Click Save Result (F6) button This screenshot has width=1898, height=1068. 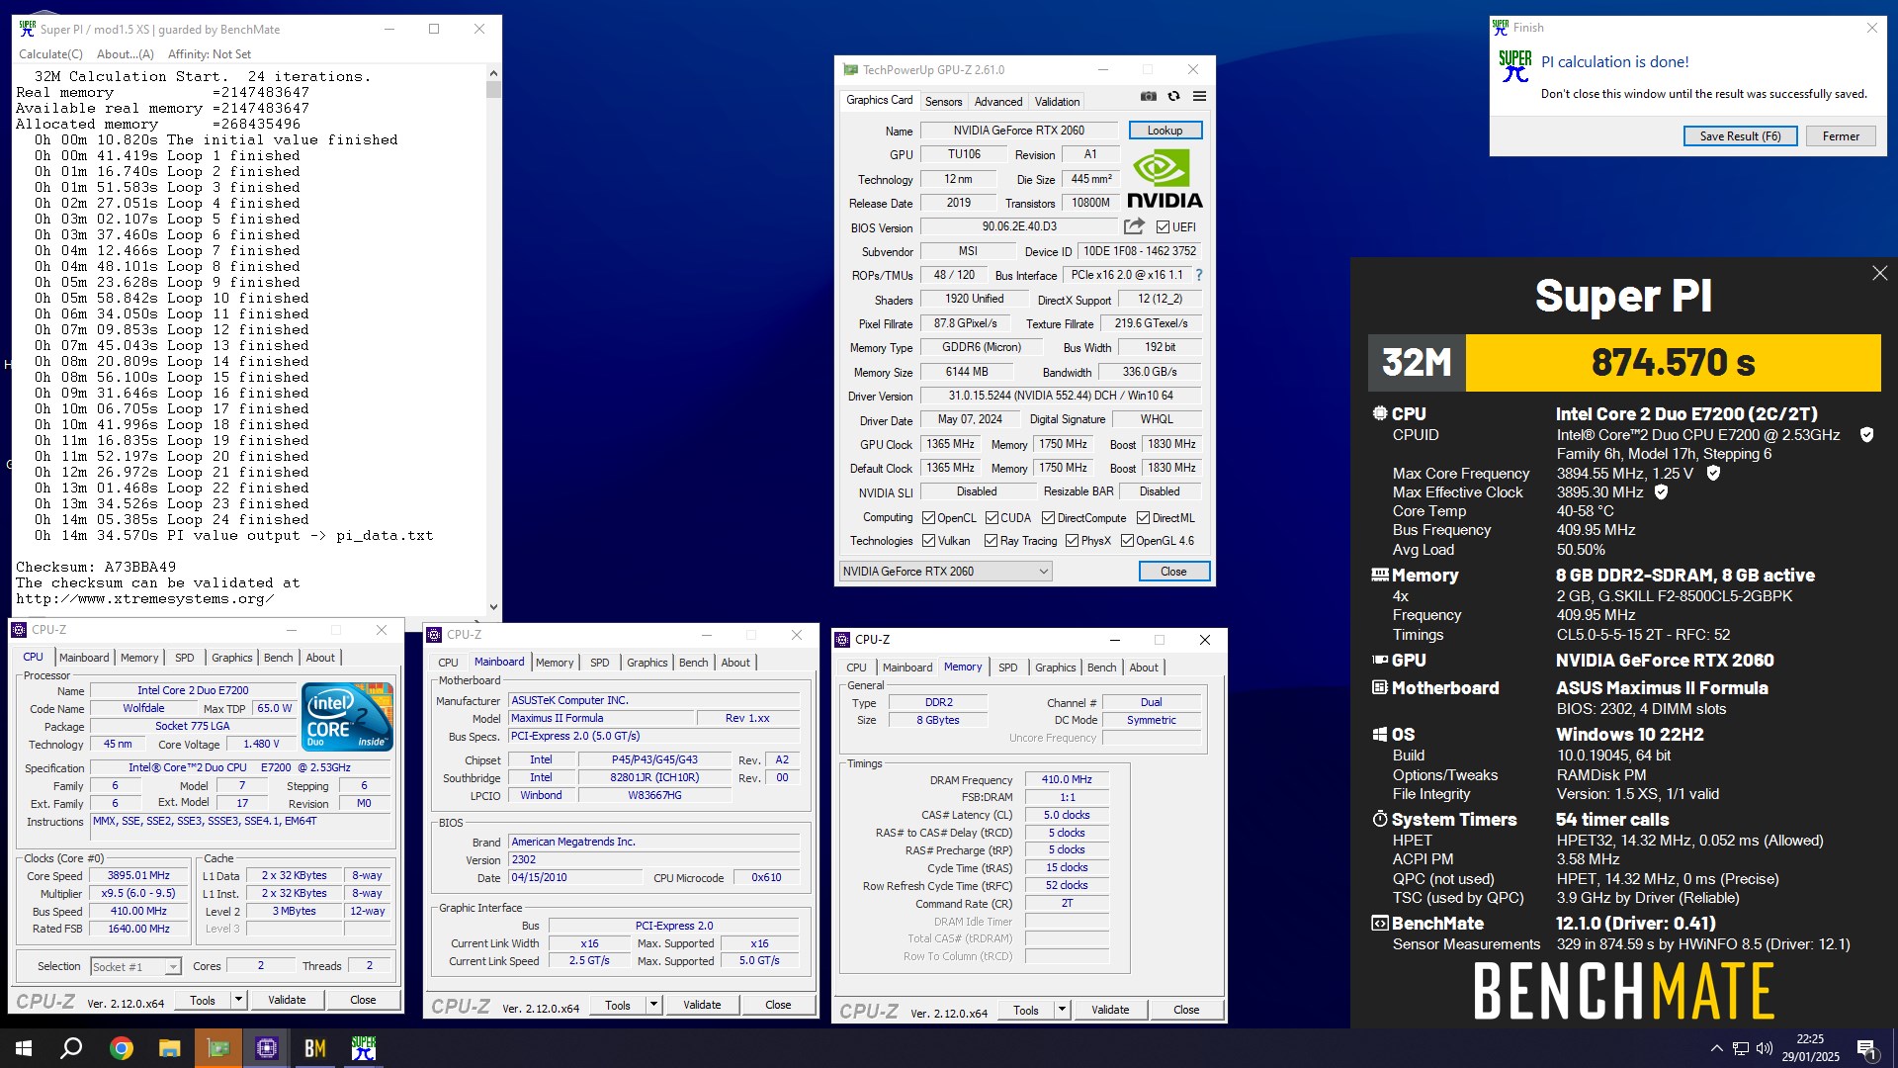(1740, 136)
